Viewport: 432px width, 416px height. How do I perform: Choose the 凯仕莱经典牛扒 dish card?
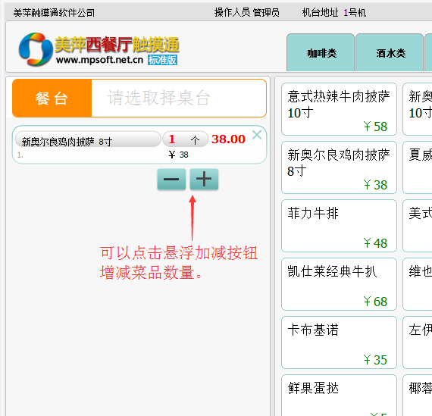[339, 284]
